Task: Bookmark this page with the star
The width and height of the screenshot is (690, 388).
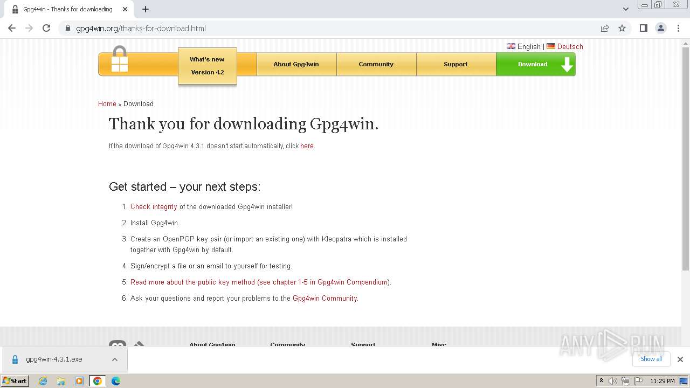Action: pos(622,29)
